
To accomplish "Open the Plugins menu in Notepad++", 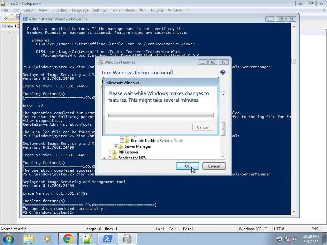I will (157, 10).
